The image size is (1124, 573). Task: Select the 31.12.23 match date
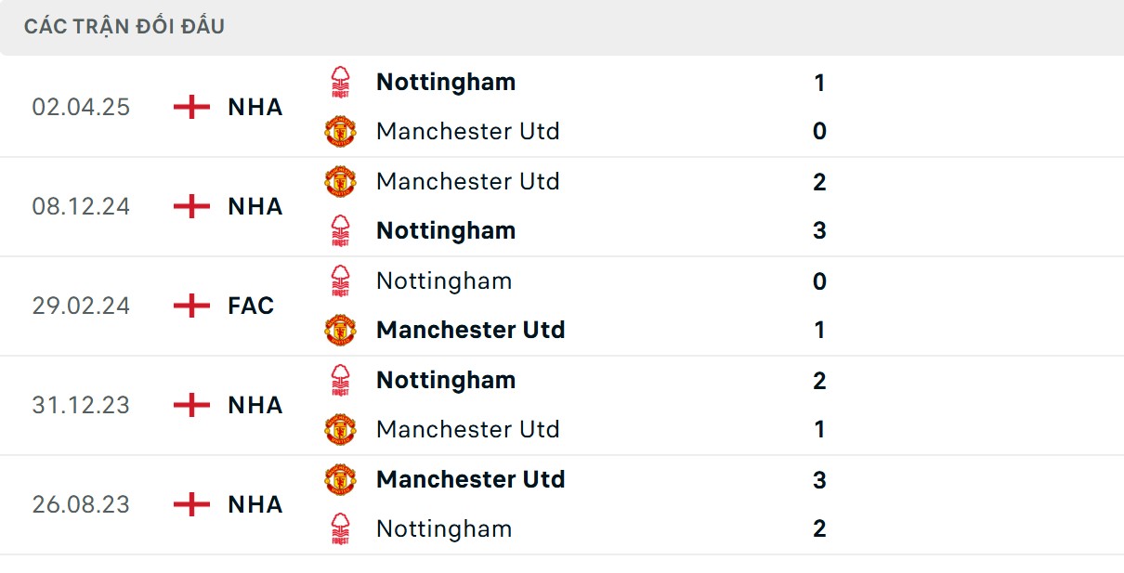(81, 405)
